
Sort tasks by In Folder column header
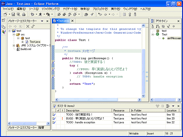(148, 110)
